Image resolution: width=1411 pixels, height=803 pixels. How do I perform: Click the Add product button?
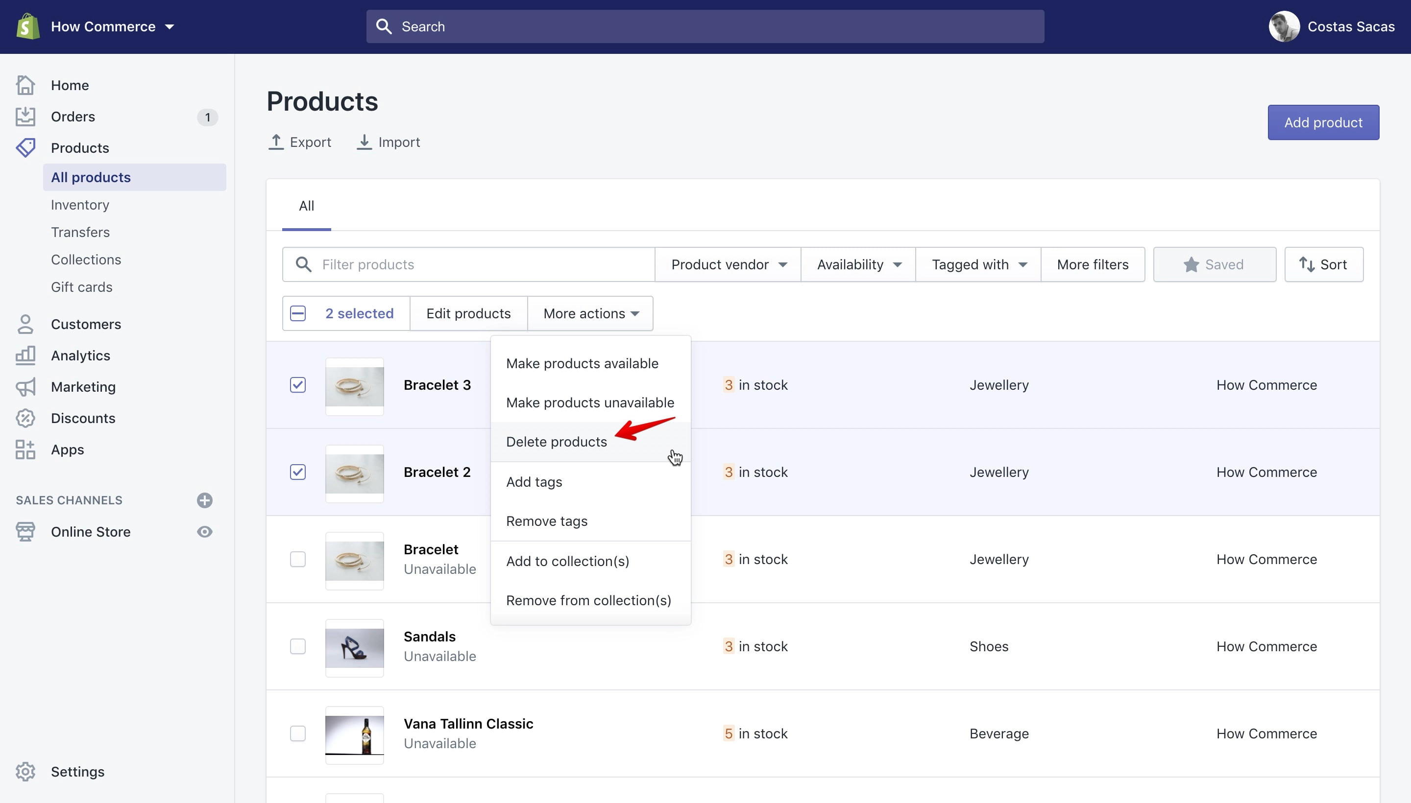pyautogui.click(x=1323, y=122)
